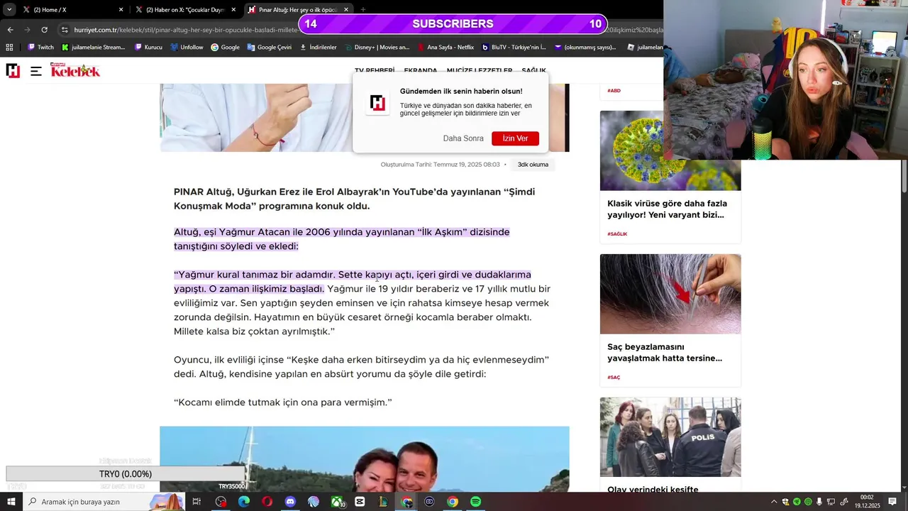Open the SAĞLIK menu item

pyautogui.click(x=534, y=71)
